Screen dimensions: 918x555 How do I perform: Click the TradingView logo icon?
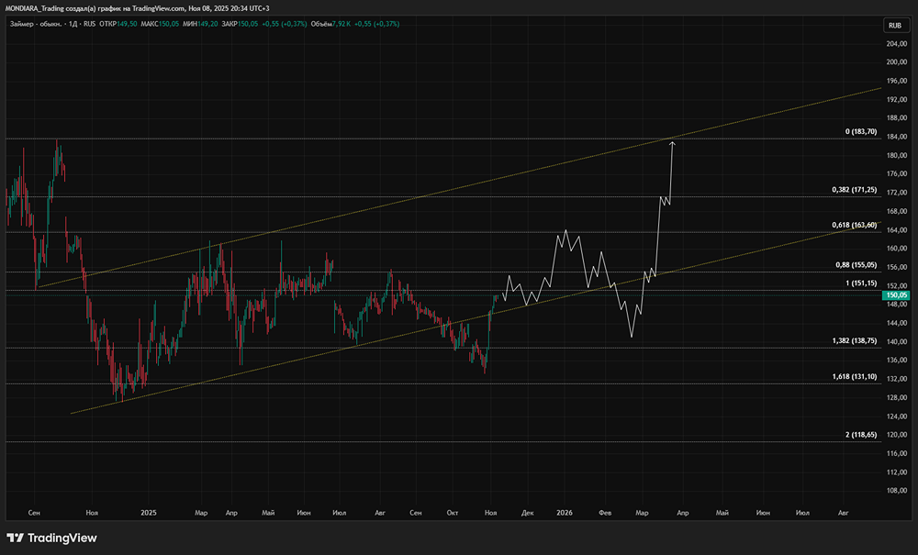click(x=16, y=538)
